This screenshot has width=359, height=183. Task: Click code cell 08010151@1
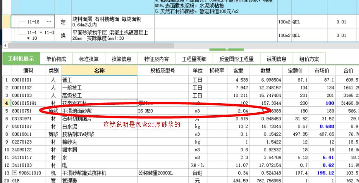coord(28,103)
